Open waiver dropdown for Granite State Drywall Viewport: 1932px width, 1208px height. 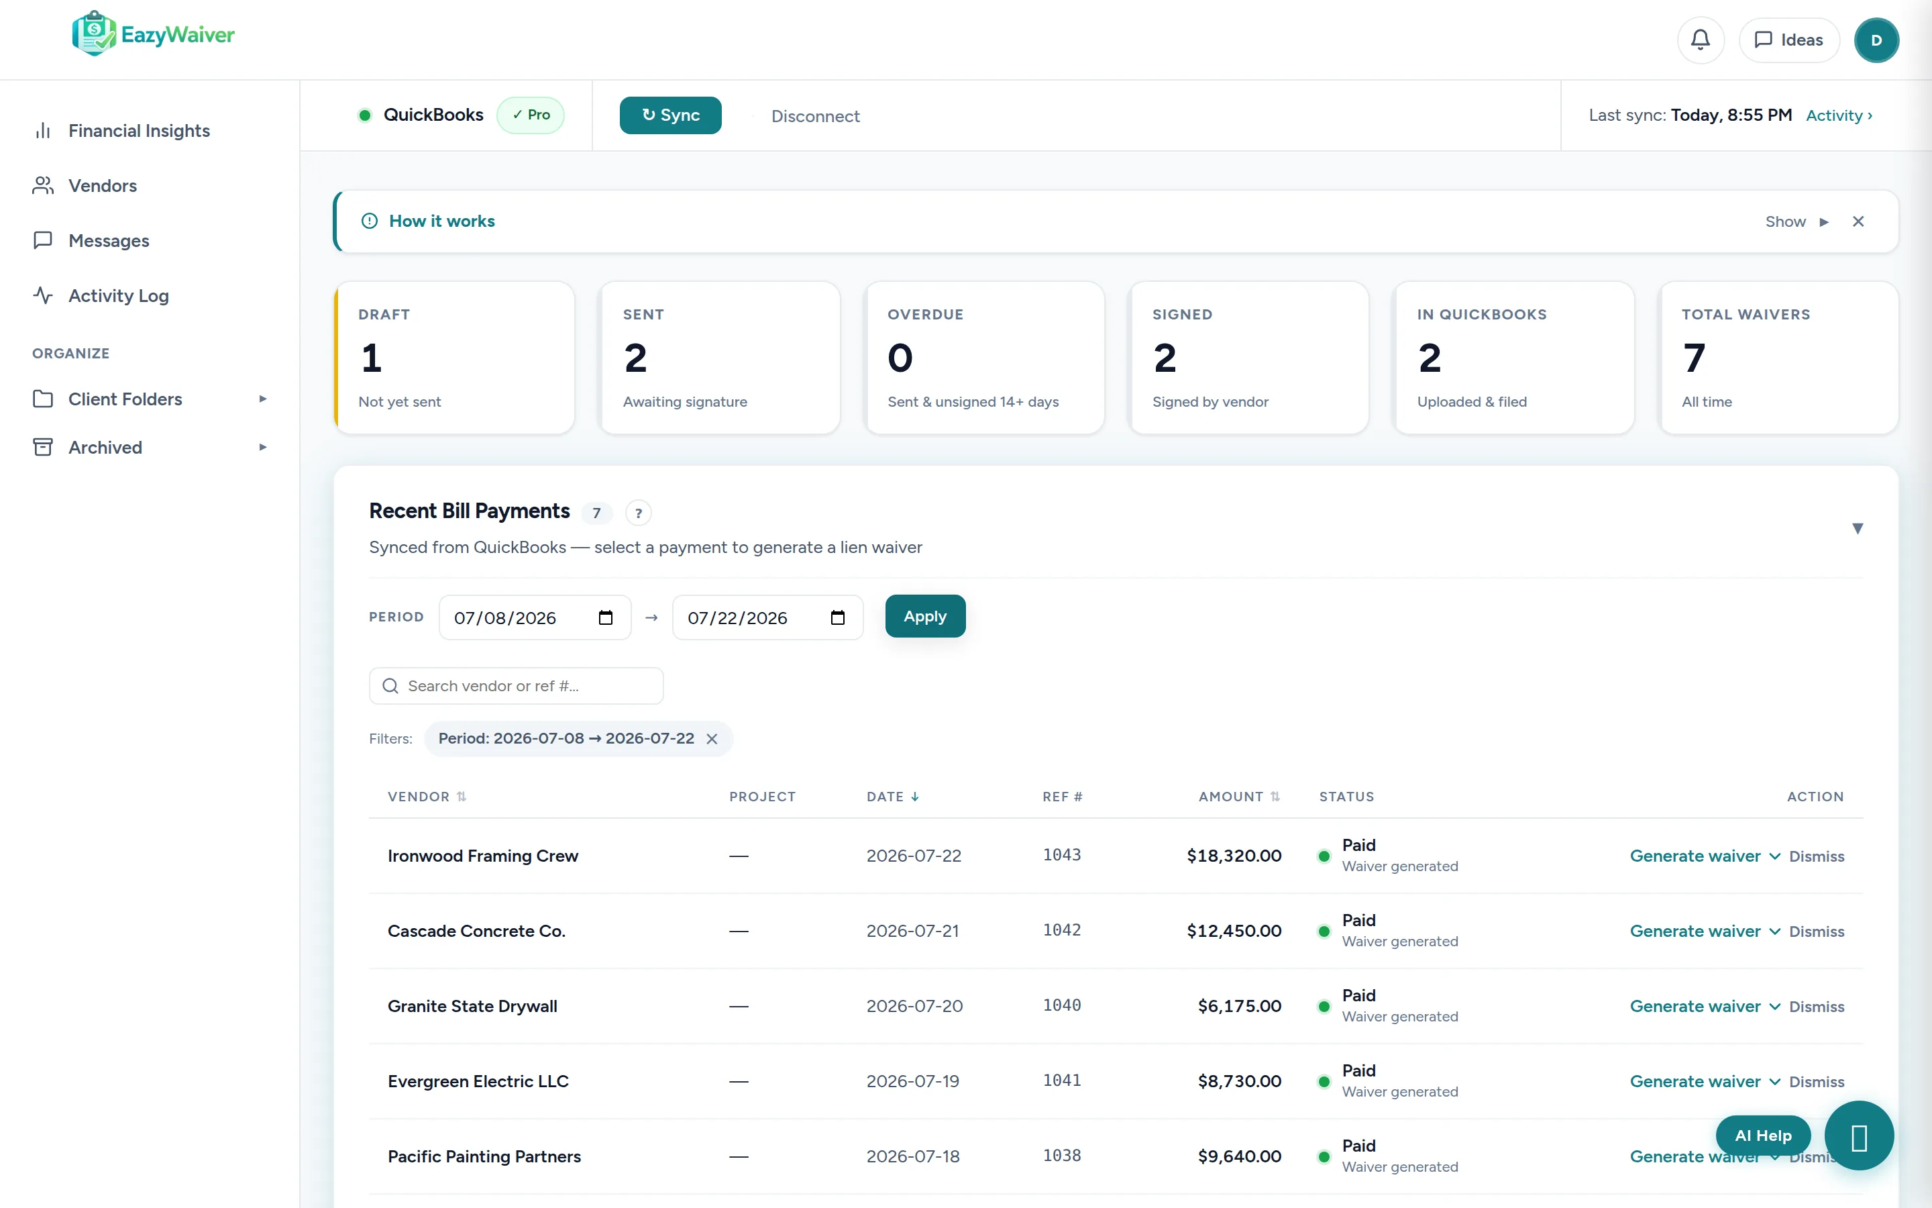[x=1775, y=1007]
